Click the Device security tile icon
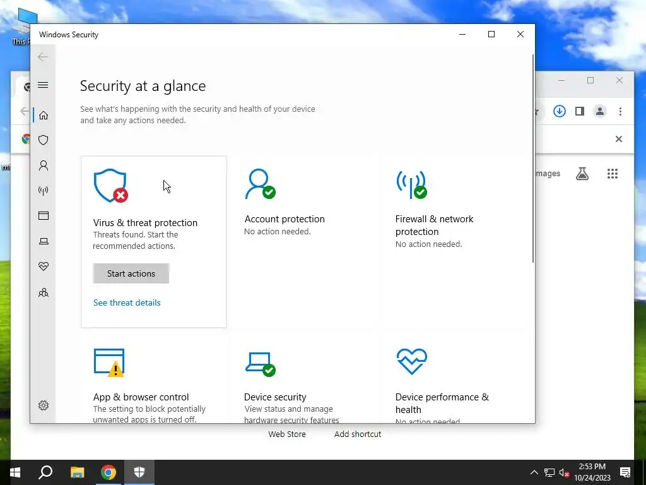646x485 pixels. pos(261,364)
